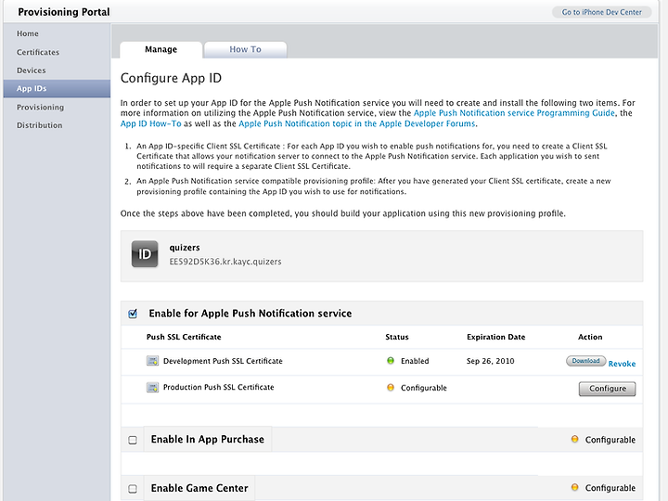The height and width of the screenshot is (501, 668).
Task: Click the Configure App ID heading
Action: pyautogui.click(x=171, y=78)
